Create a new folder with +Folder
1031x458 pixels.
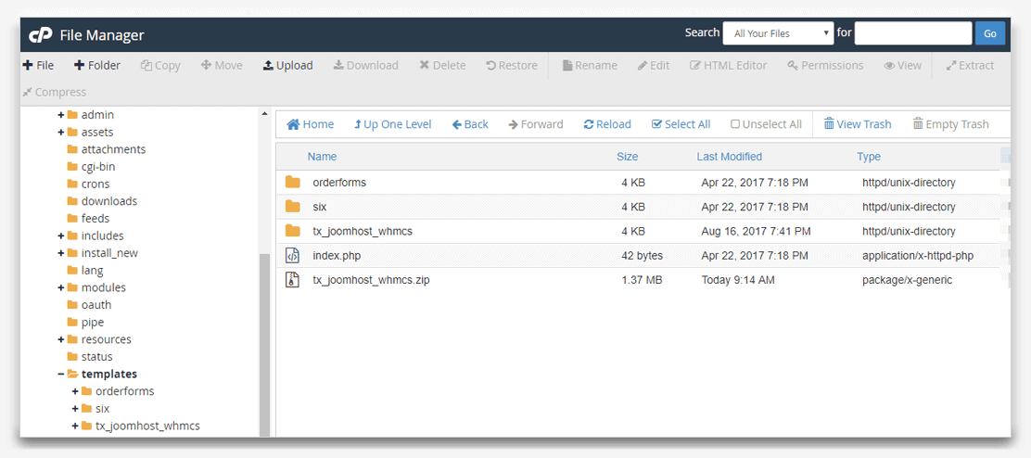[x=97, y=66]
